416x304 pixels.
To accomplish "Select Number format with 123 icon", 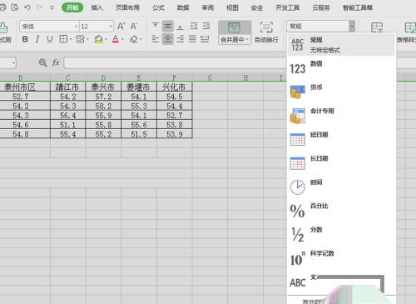I will click(341, 68).
